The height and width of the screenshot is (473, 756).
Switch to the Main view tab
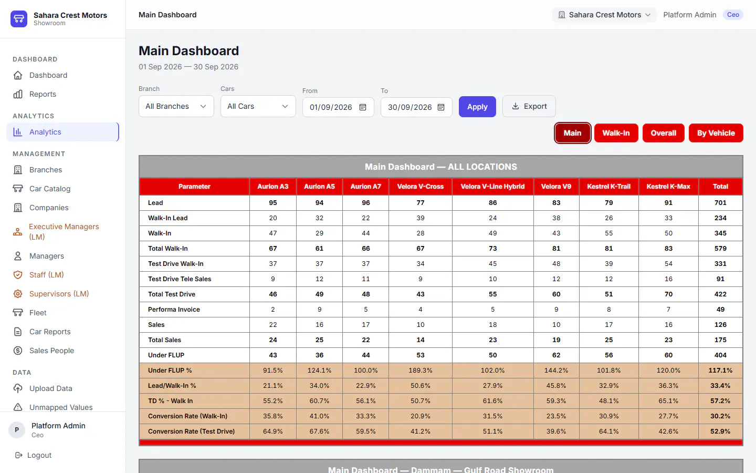573,133
